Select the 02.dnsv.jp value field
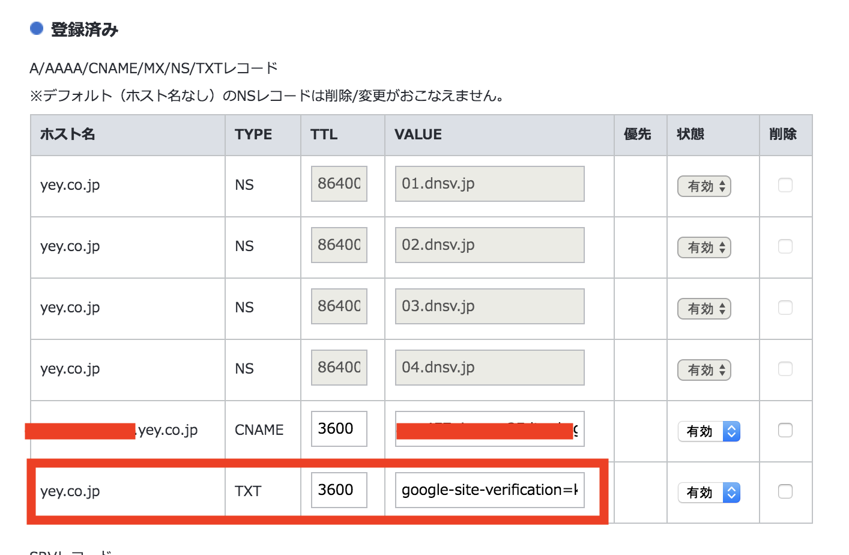849x555 pixels. pos(489,245)
